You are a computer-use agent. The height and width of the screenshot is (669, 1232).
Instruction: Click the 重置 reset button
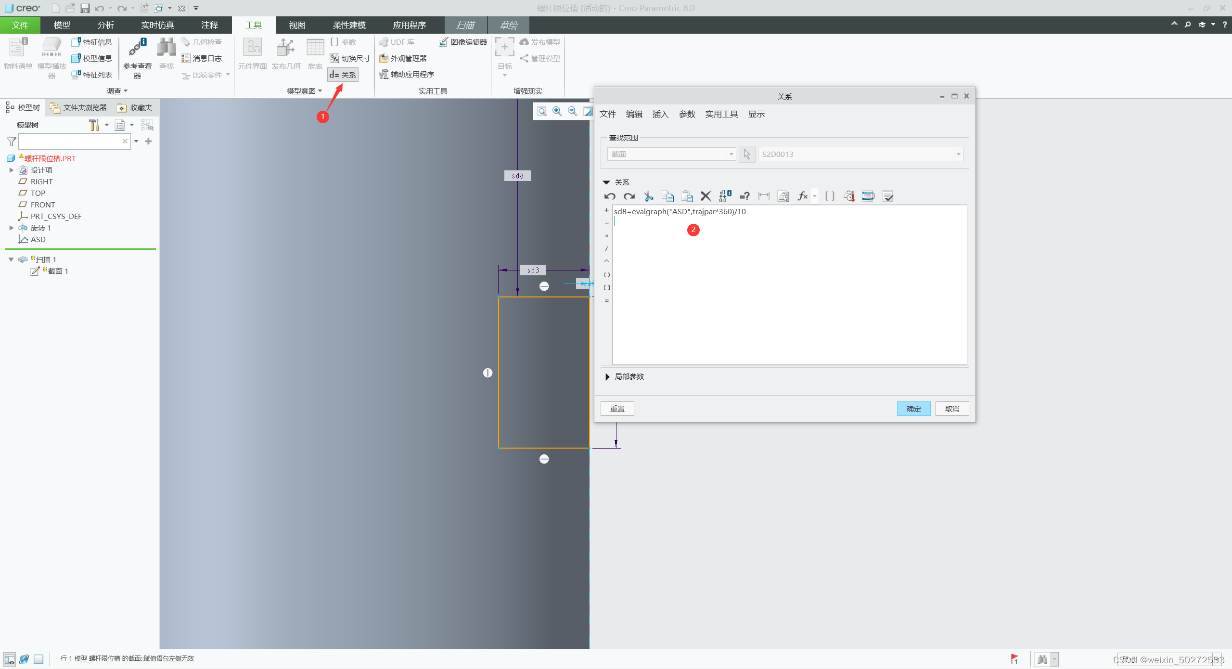(x=617, y=409)
